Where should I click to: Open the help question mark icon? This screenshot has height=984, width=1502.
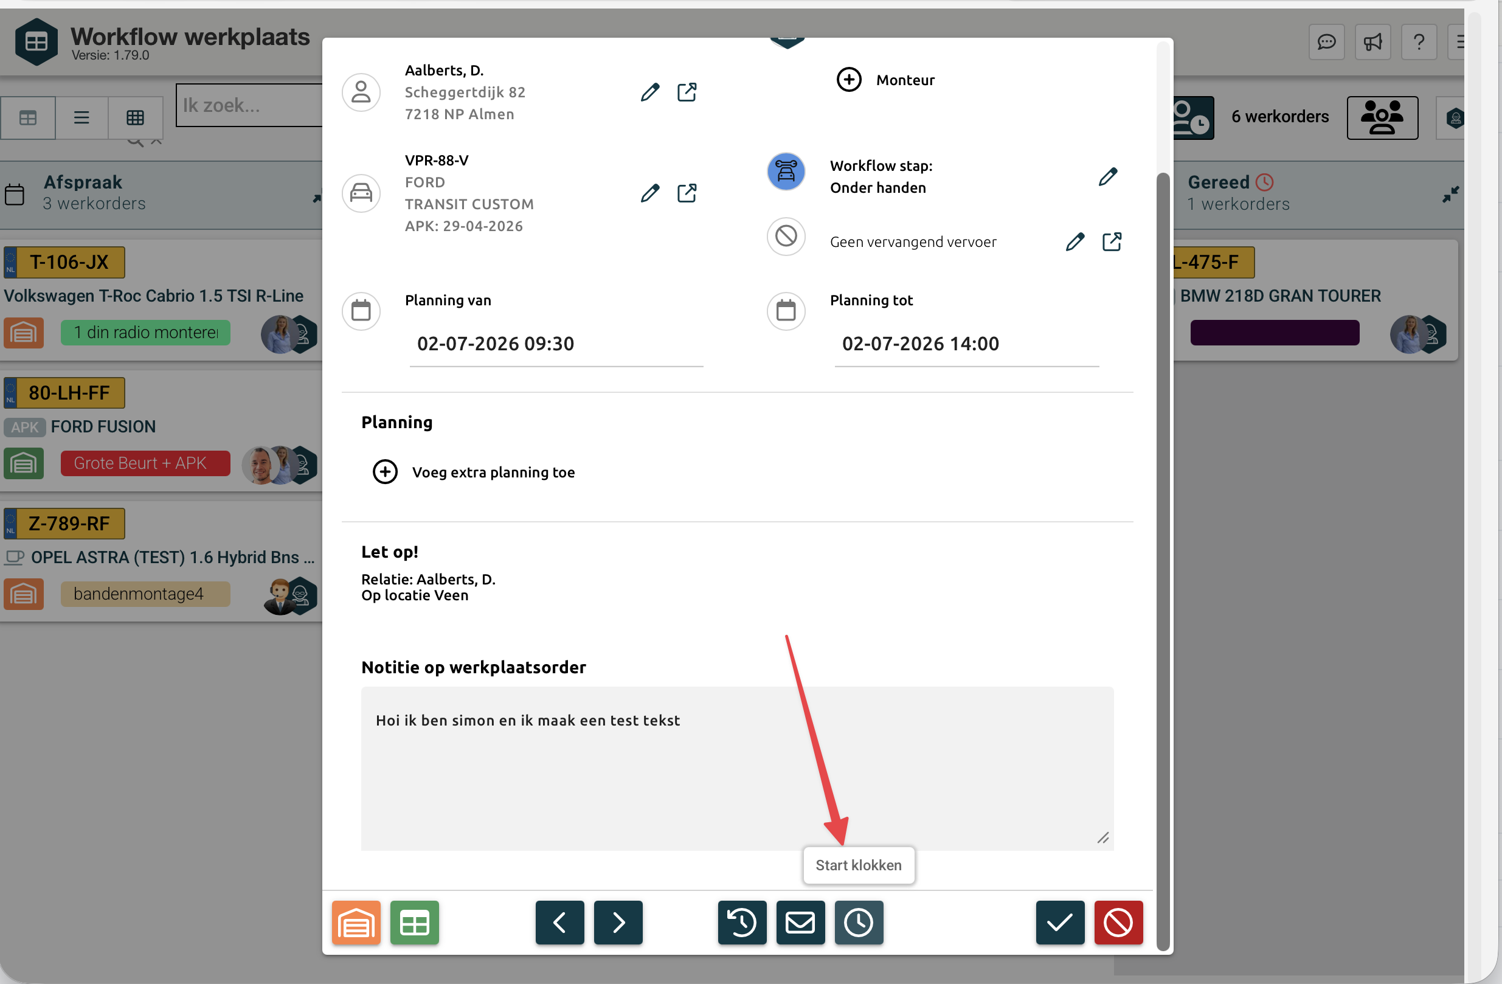[1419, 43]
